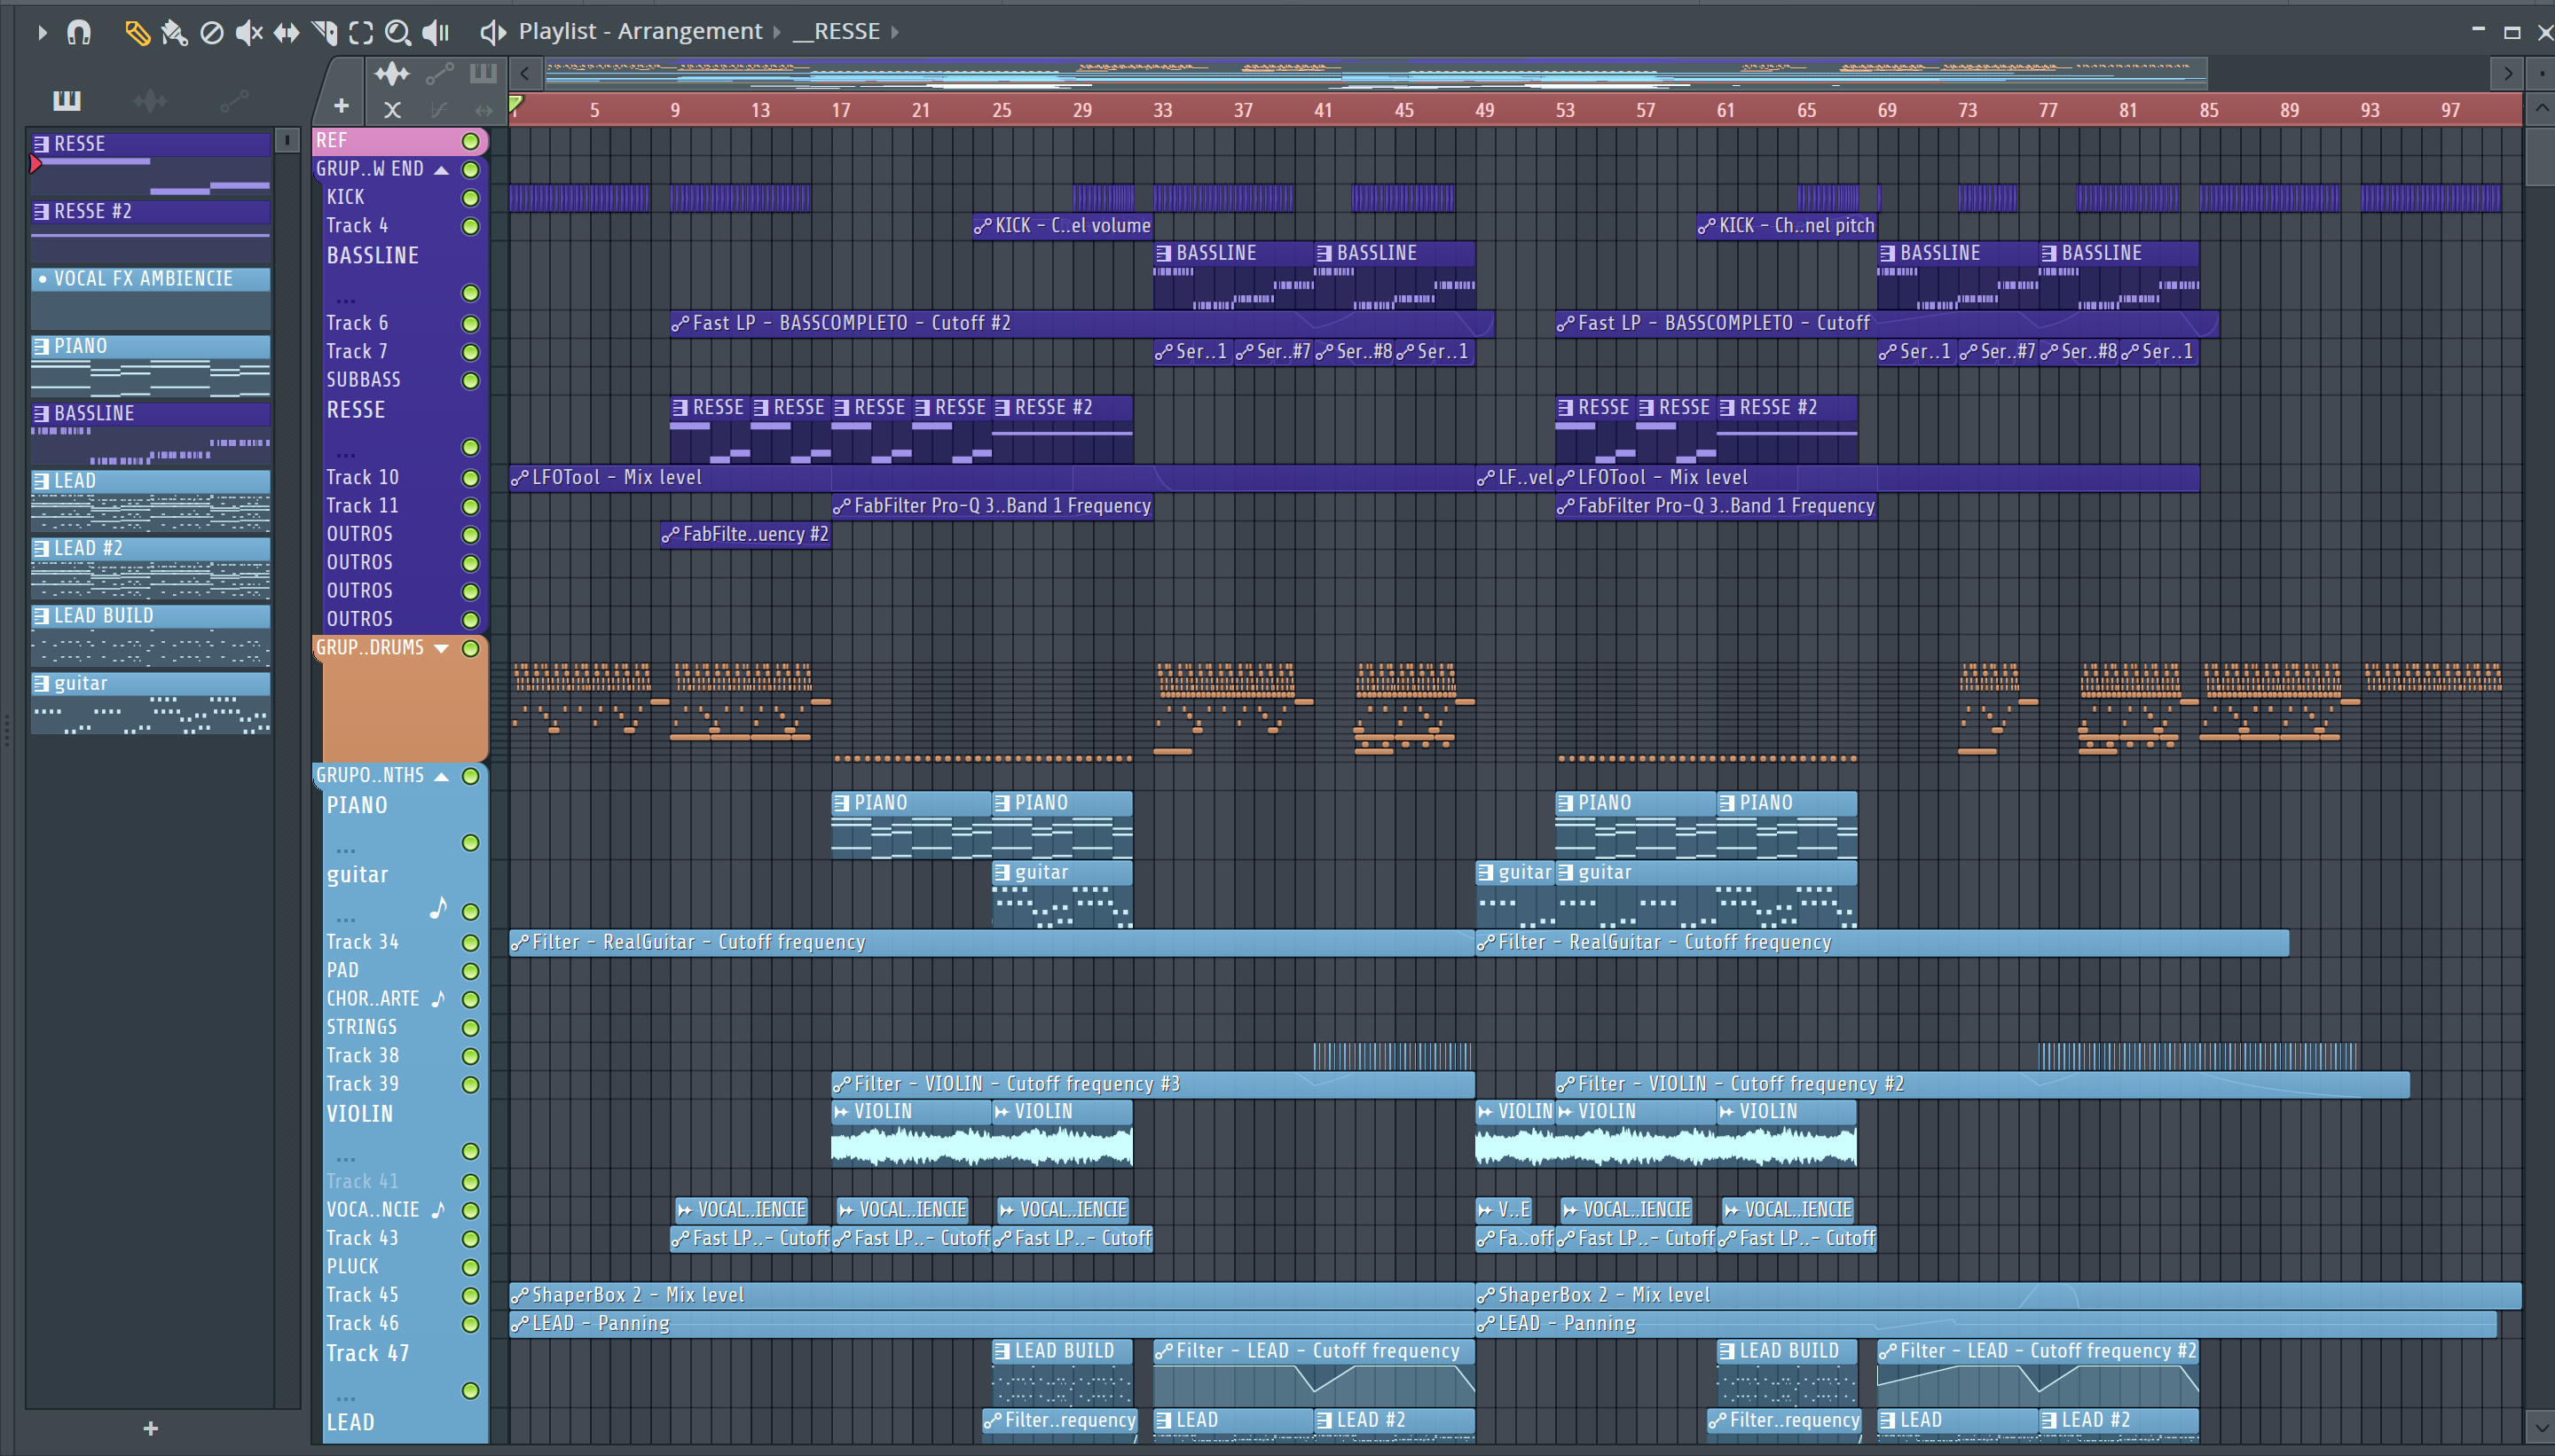This screenshot has height=1456, width=2555.
Task: Click the piano focus icon above track list
Action: (483, 73)
